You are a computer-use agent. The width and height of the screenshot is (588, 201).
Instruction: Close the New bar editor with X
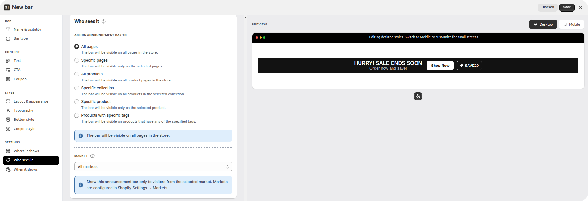[580, 7]
